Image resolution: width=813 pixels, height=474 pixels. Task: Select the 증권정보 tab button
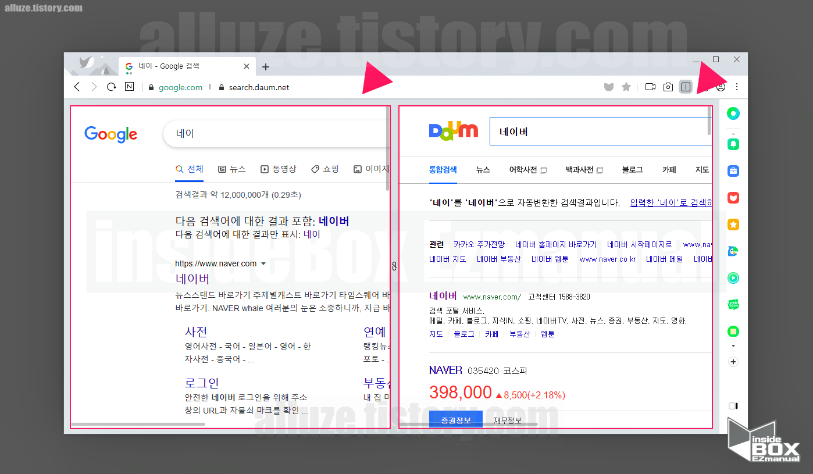[456, 419]
